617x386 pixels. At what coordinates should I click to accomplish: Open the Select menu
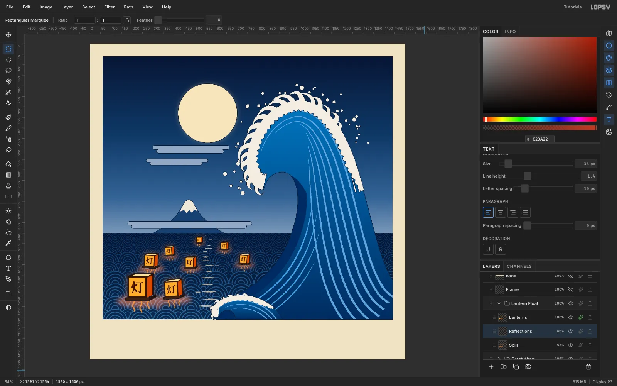[x=89, y=7]
